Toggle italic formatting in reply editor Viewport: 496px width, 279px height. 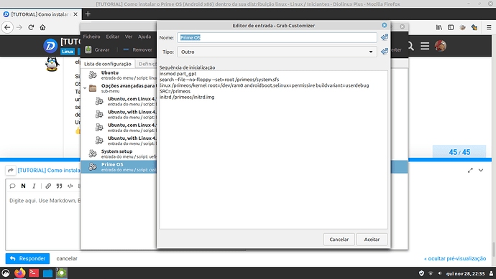pos(34,186)
